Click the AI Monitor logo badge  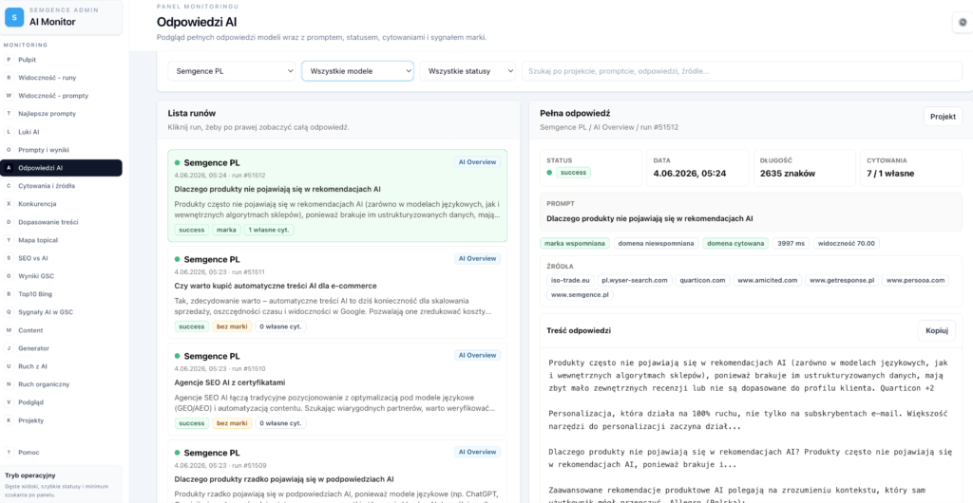[14, 17]
